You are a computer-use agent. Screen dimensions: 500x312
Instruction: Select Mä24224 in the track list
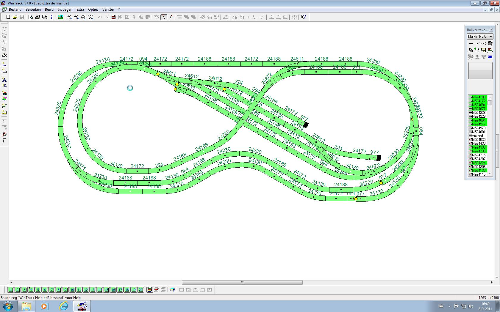(478, 163)
